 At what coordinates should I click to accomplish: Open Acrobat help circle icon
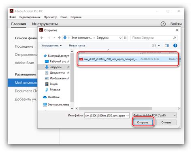click(163, 24)
